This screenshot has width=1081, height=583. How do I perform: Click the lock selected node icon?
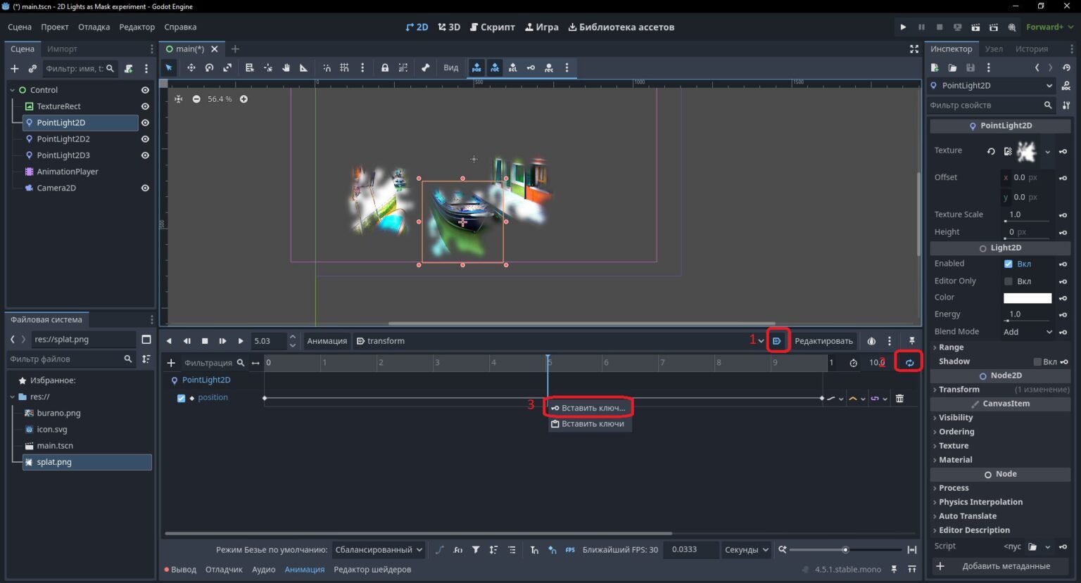tap(385, 68)
